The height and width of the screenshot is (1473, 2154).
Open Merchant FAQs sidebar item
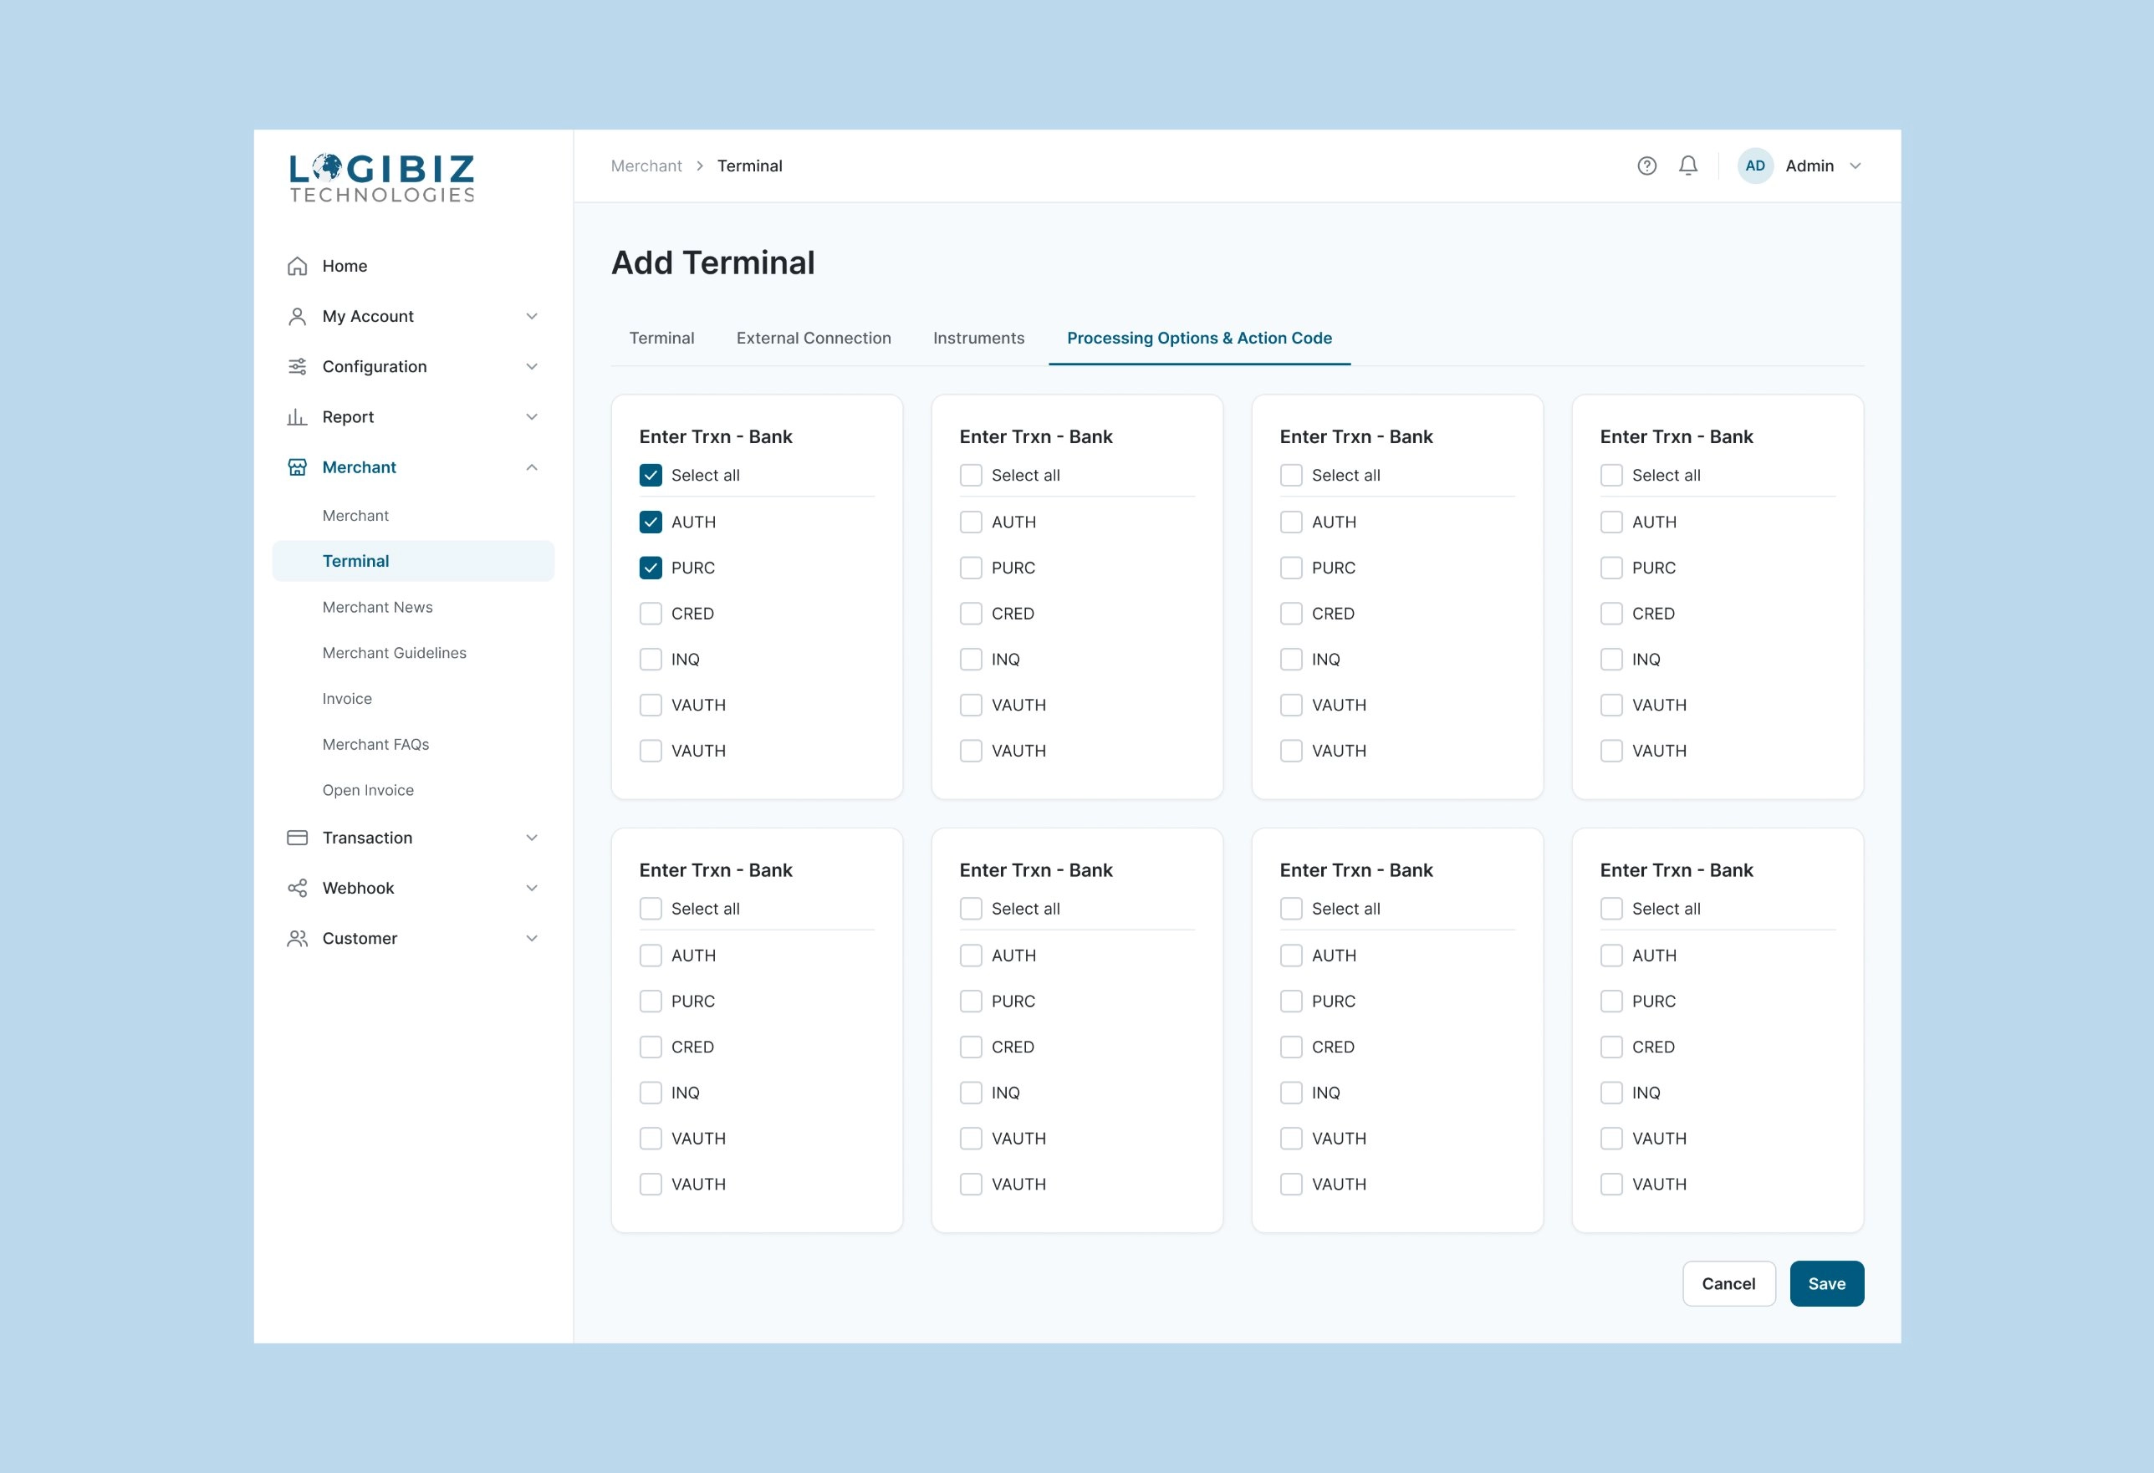(x=375, y=745)
